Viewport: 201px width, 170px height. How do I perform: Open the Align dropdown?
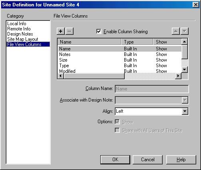(185, 111)
